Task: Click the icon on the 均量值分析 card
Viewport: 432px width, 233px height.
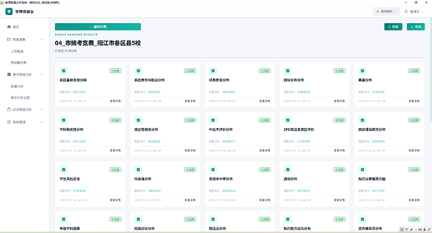Action: (x=138, y=170)
